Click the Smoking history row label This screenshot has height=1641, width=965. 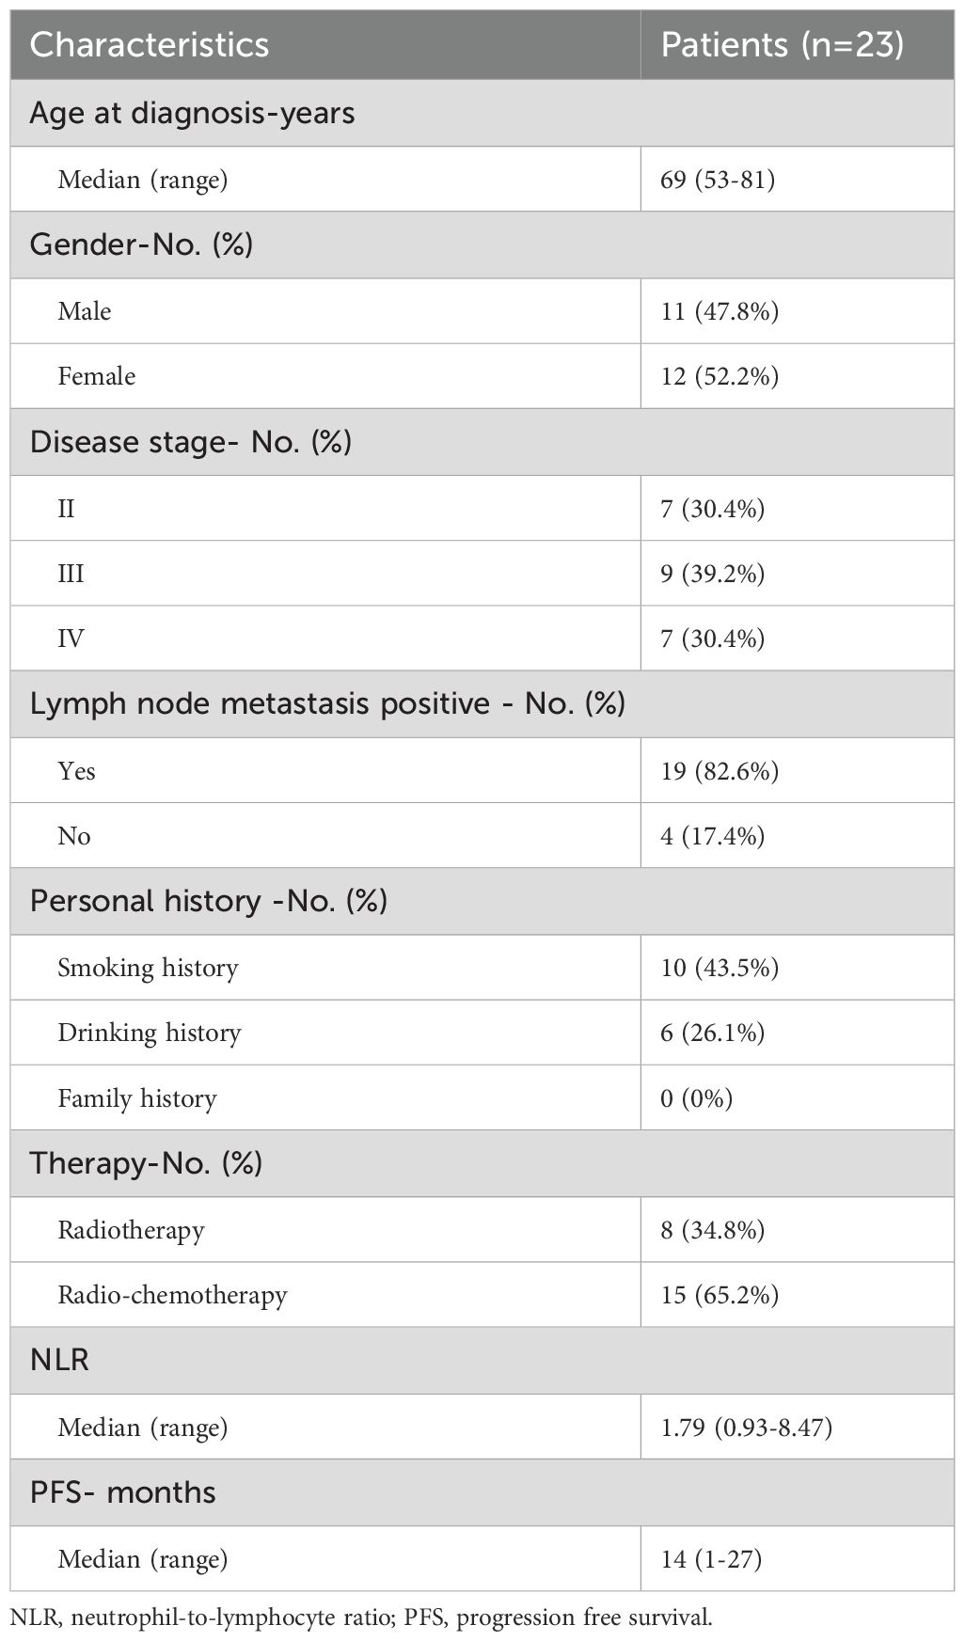(148, 968)
